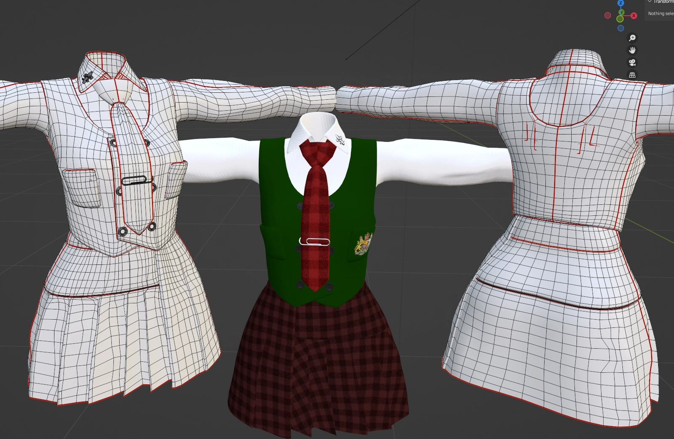Toggle camera view with the camera icon
This screenshot has height=439, width=674.
pyautogui.click(x=632, y=63)
